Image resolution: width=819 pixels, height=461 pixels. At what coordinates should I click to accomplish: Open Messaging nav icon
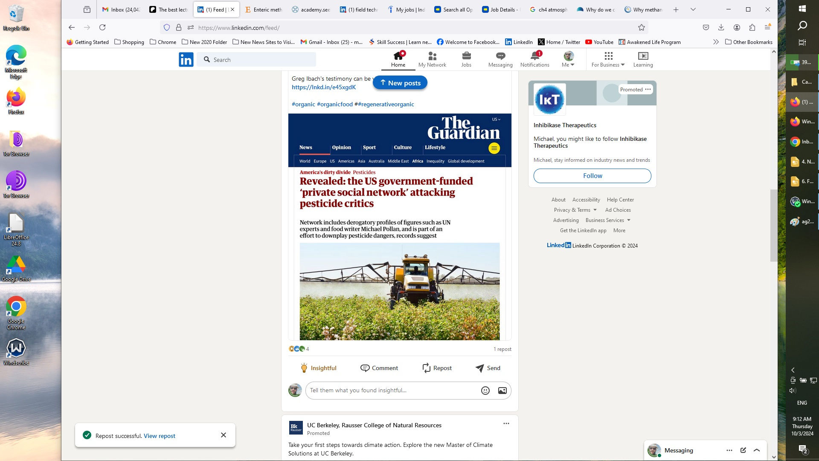point(500,59)
